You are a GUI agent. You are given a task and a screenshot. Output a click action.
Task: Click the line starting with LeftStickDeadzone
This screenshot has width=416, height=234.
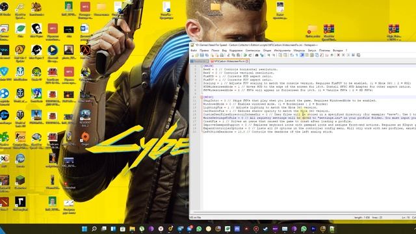(268, 131)
